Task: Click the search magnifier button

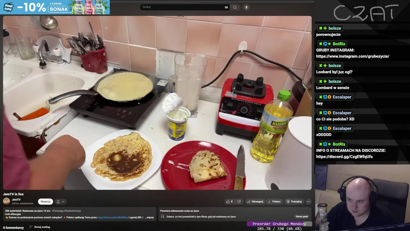Action: click(x=235, y=7)
